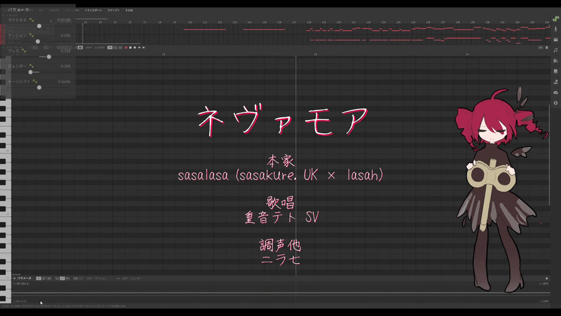The height and width of the screenshot is (316, 561).
Task: Click the -0.300 gender value
Action: coord(65,66)
